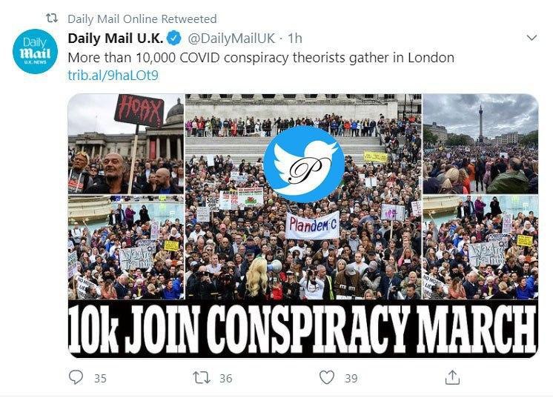Click the blue verified badge
Viewport: 553px width, 398px height.
(x=174, y=38)
